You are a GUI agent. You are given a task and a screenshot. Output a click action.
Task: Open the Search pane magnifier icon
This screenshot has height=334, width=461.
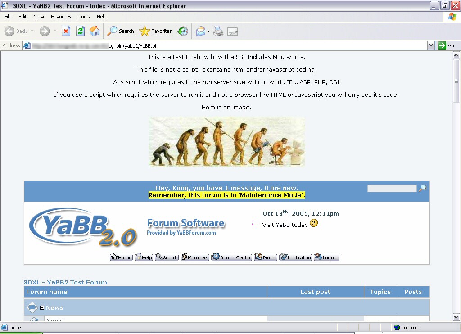click(112, 31)
